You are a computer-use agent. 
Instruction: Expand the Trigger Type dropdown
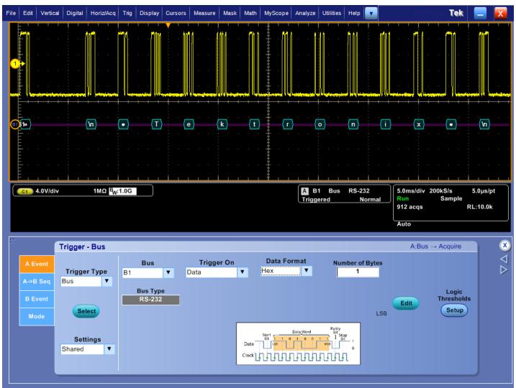107,281
